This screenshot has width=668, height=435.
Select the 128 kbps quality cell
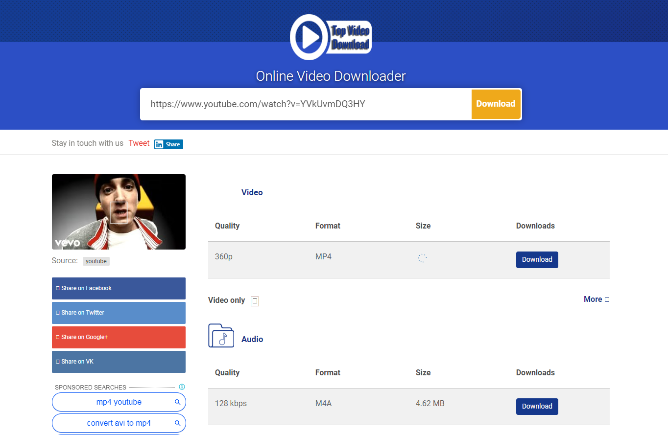[231, 404]
